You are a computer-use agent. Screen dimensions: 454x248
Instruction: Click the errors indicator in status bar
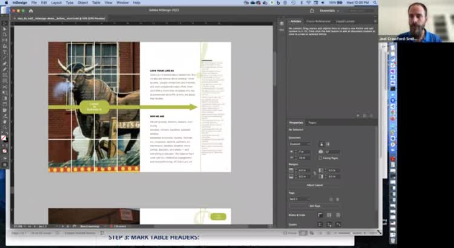tap(119, 226)
